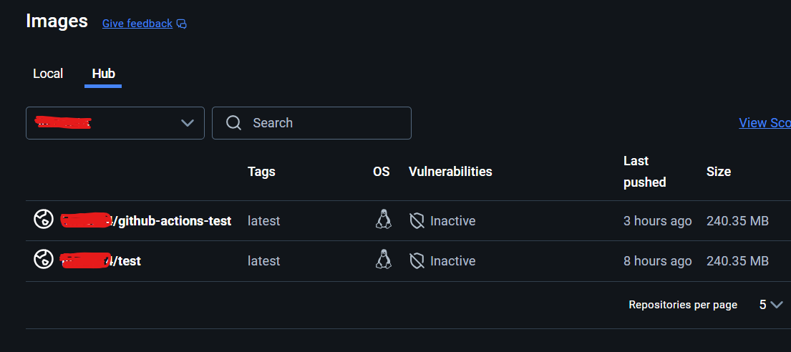Open the Repositories per page dropdown

click(771, 305)
